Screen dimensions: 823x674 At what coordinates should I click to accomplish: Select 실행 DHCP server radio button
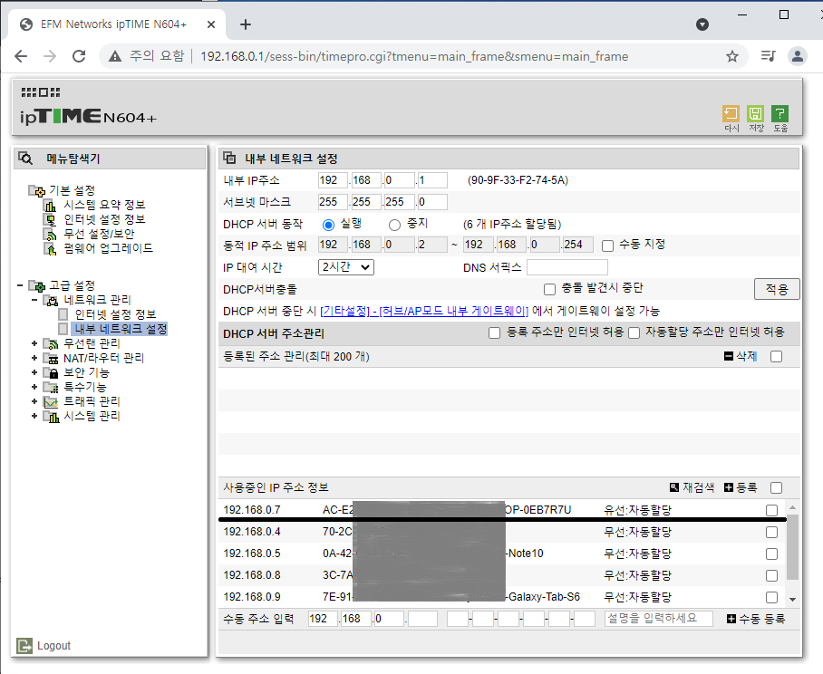329,225
